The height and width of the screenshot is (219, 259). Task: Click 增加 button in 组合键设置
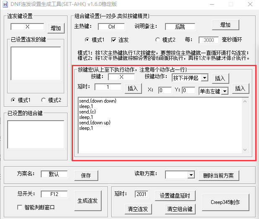coord(225,25)
